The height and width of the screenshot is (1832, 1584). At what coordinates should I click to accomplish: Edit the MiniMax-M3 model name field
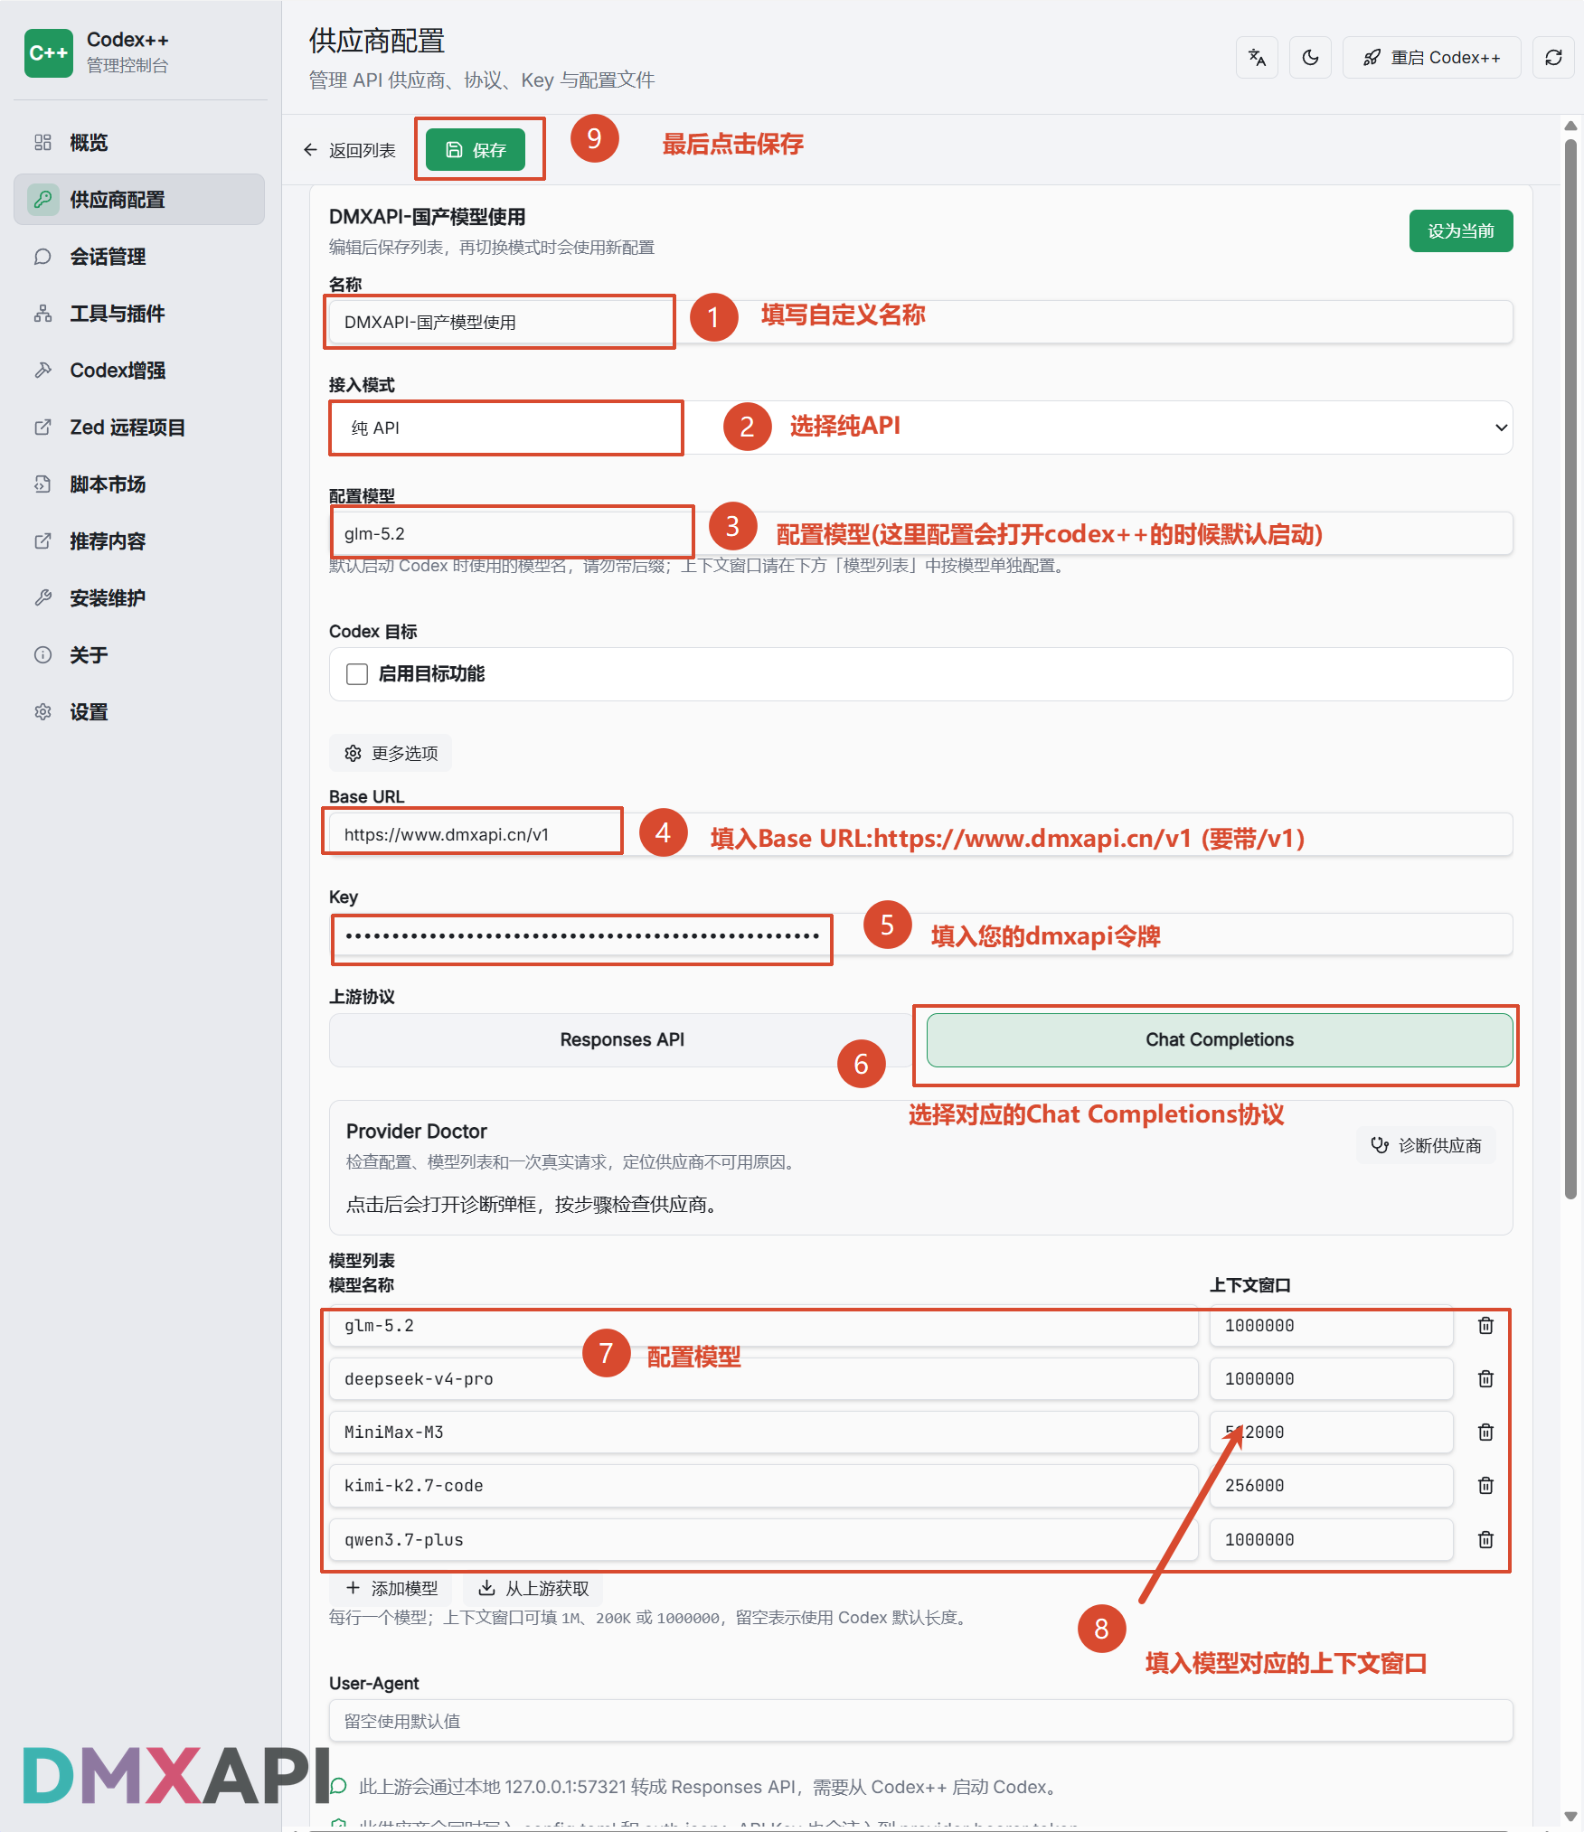click(763, 1433)
